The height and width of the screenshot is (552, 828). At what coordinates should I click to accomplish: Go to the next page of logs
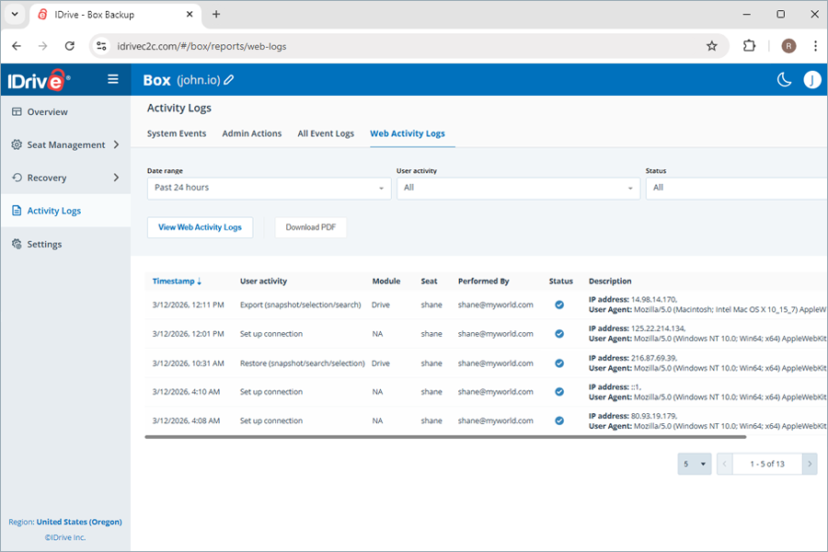[809, 464]
